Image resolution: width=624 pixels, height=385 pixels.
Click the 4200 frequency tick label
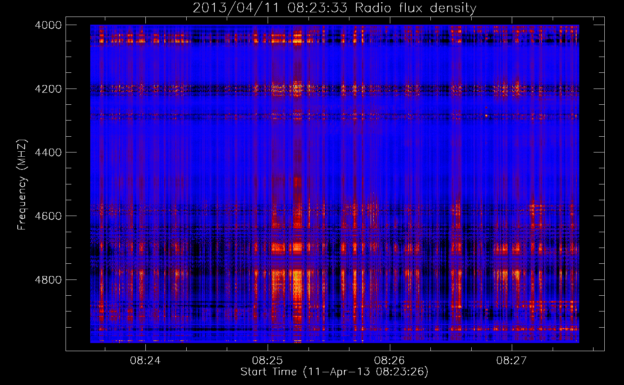click(48, 89)
